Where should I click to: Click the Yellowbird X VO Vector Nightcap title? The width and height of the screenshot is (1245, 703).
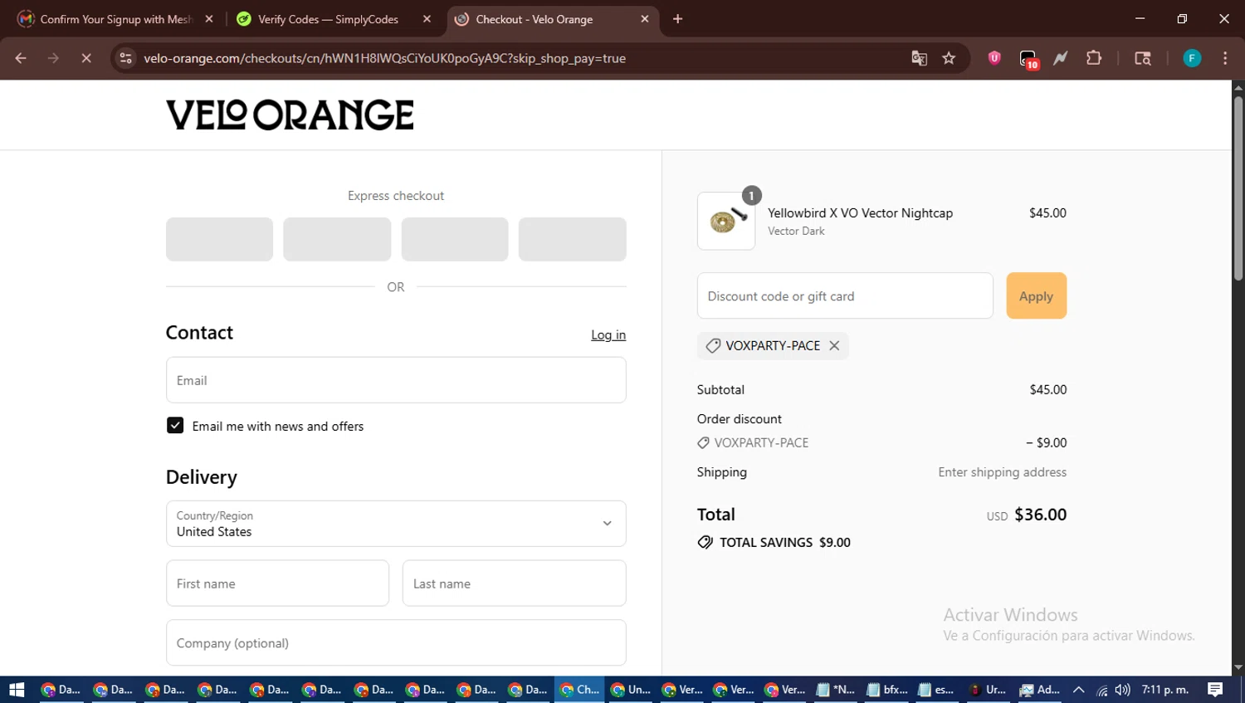point(860,212)
